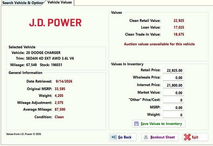Click the back arrow icon on Go Back
This screenshot has height=146, width=213.
click(113, 137)
